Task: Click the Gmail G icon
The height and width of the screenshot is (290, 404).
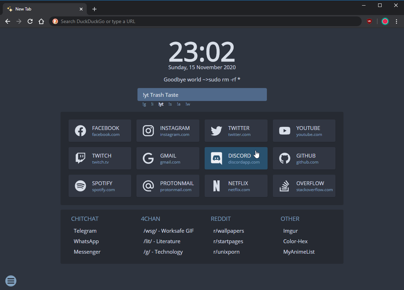Action: 148,158
